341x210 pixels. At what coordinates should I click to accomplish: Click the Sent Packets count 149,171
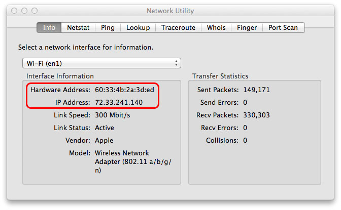pos(256,90)
